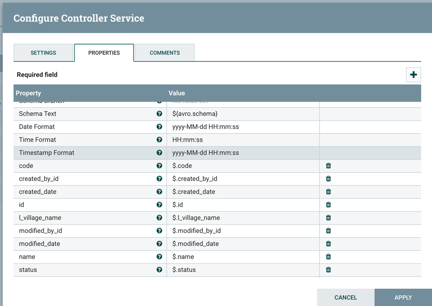
Task: Delete the status property with trash icon
Action: (328, 269)
